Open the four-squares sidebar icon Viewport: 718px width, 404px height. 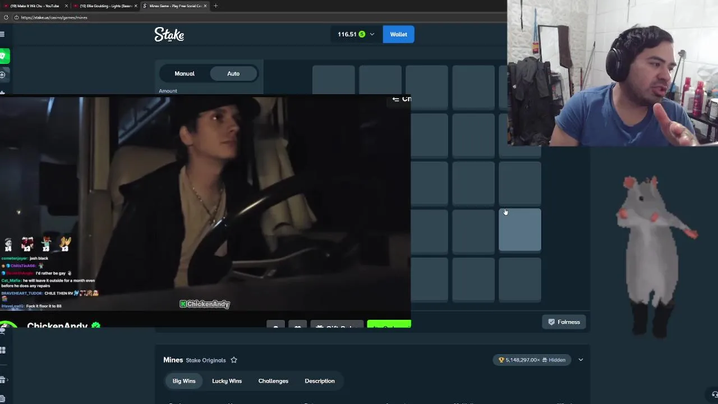tap(3, 350)
